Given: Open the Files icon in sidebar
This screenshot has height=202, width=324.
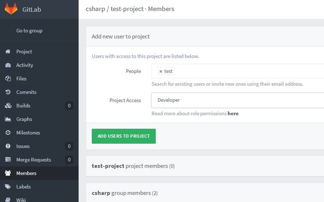Looking at the screenshot, I should [8, 79].
